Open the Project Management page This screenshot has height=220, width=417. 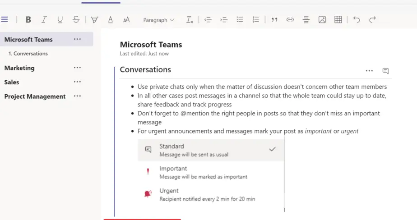click(x=35, y=96)
